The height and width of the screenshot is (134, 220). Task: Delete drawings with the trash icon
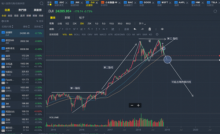[x=150, y=29]
